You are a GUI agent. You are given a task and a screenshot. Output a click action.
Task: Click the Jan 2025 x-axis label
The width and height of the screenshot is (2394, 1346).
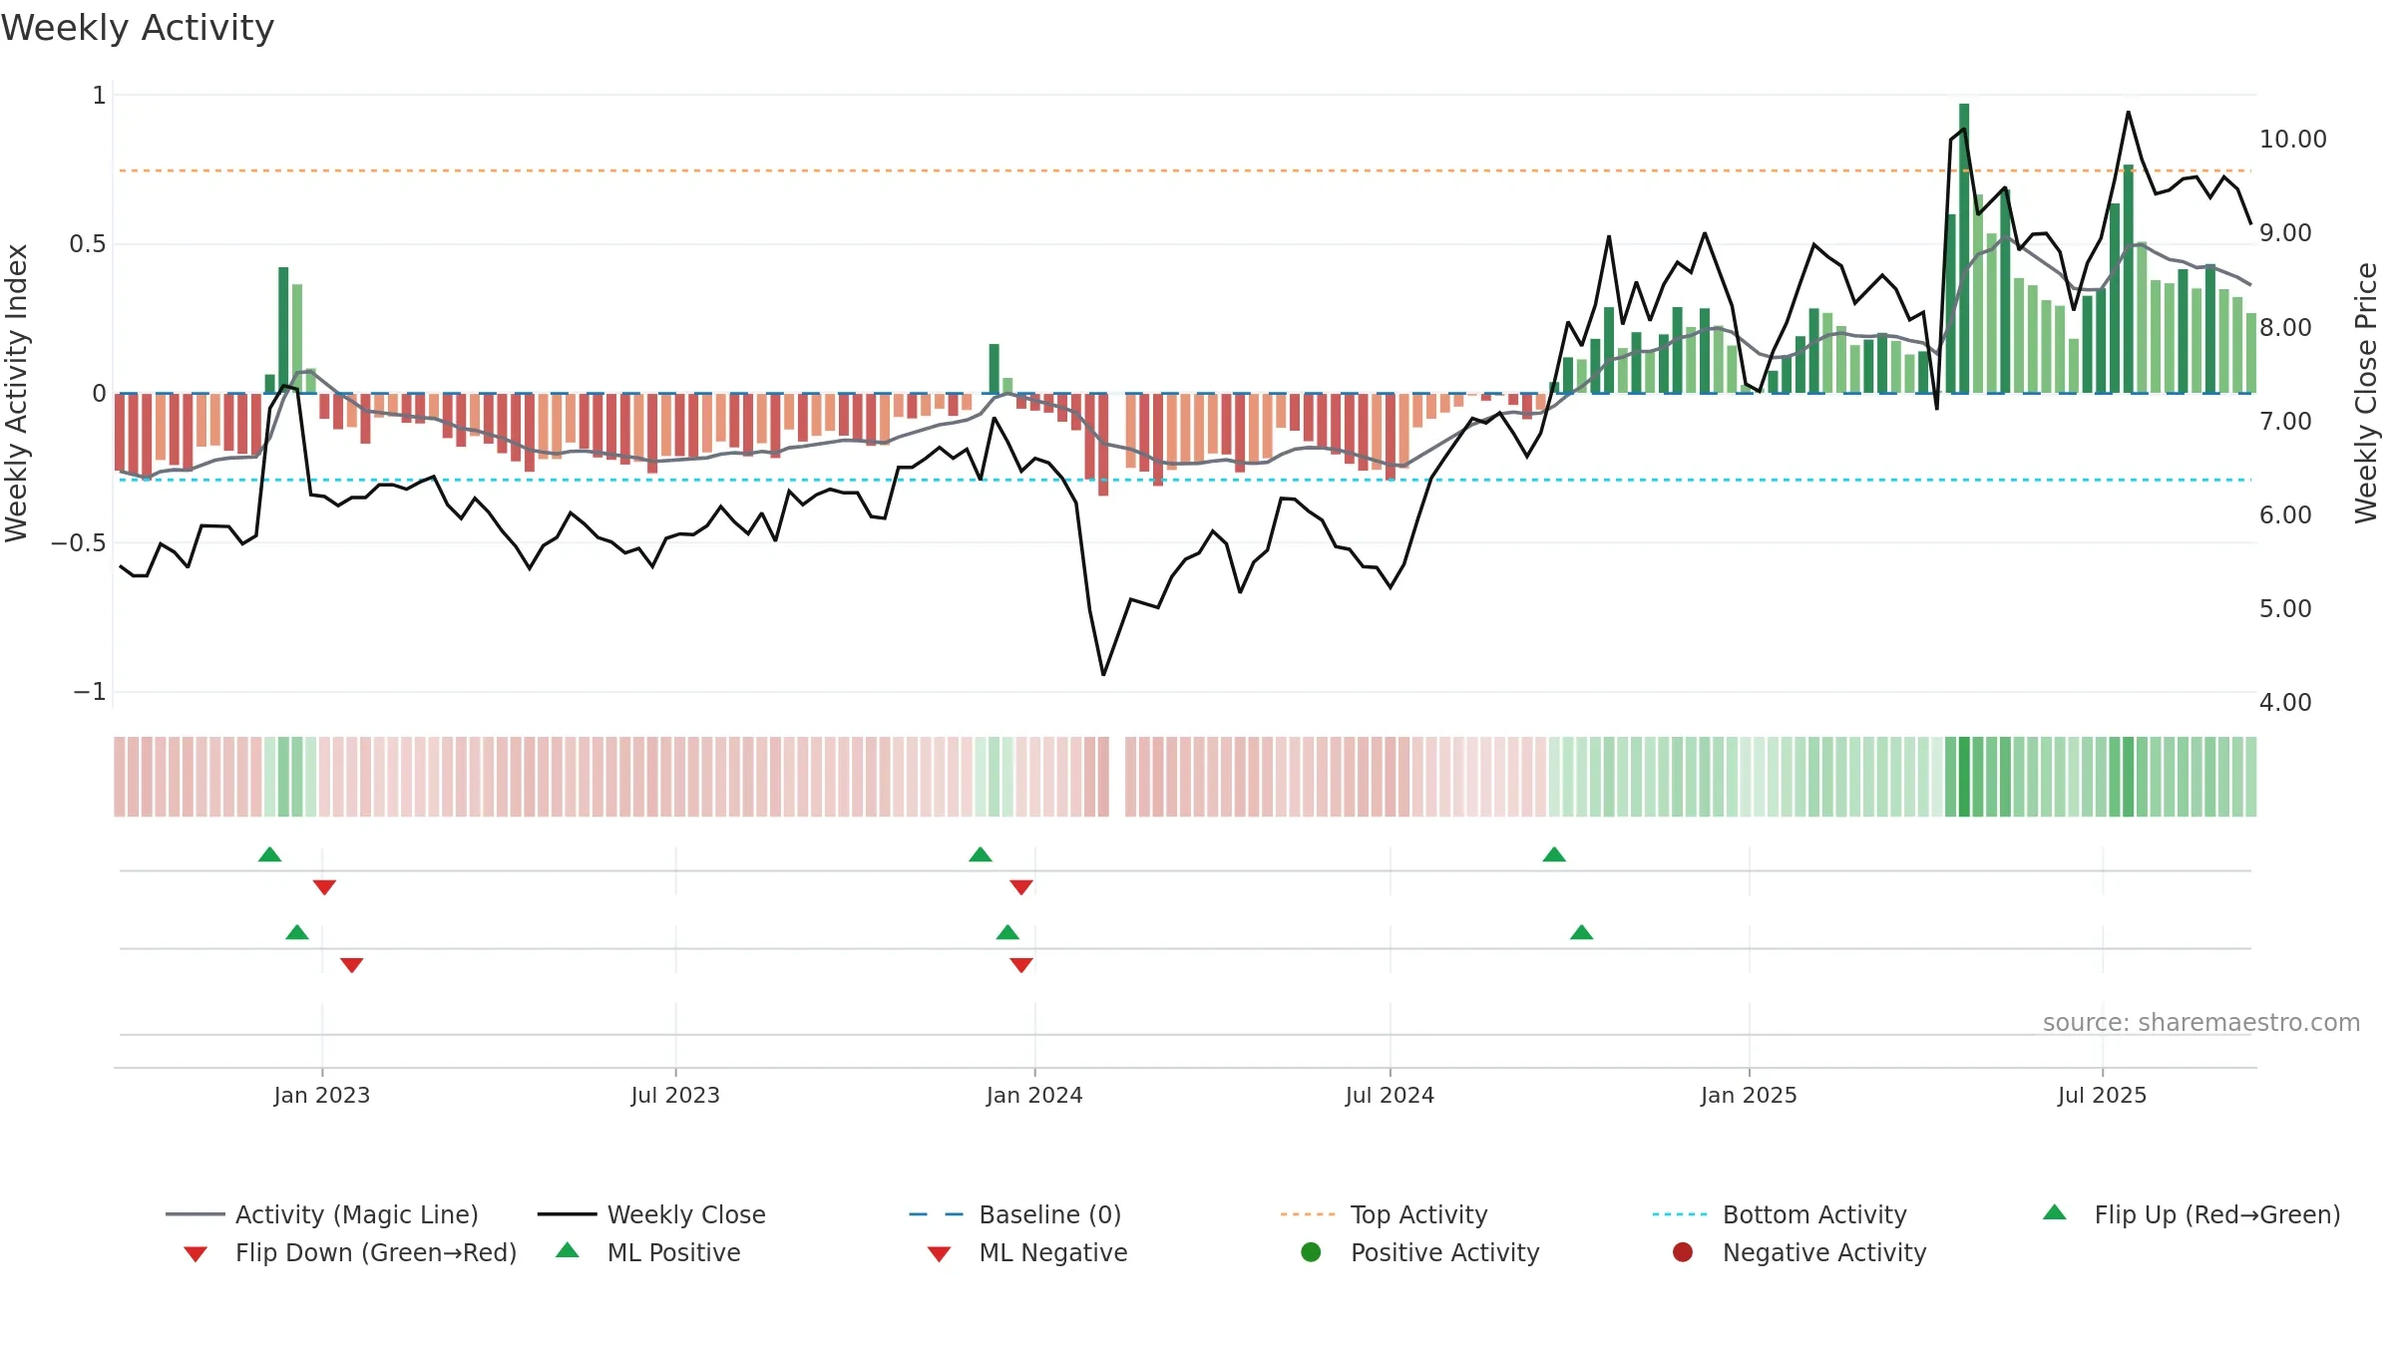(x=1749, y=1095)
